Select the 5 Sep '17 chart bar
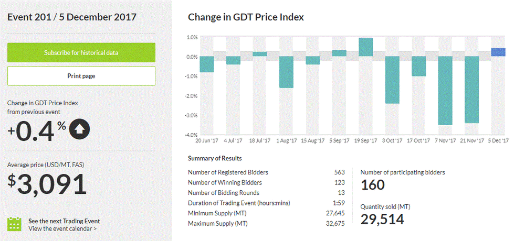This screenshot has height=241, width=525. [339, 53]
